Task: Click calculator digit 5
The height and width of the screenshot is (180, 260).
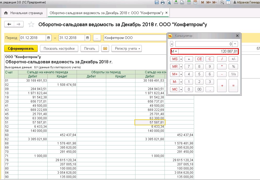Action: [199, 74]
